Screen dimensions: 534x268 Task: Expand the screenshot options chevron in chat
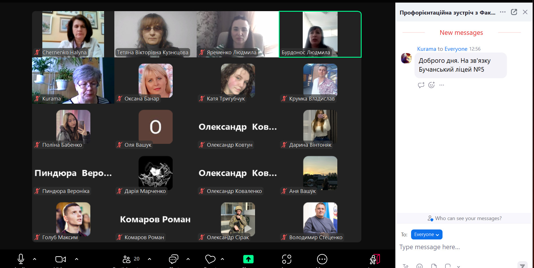click(x=459, y=266)
